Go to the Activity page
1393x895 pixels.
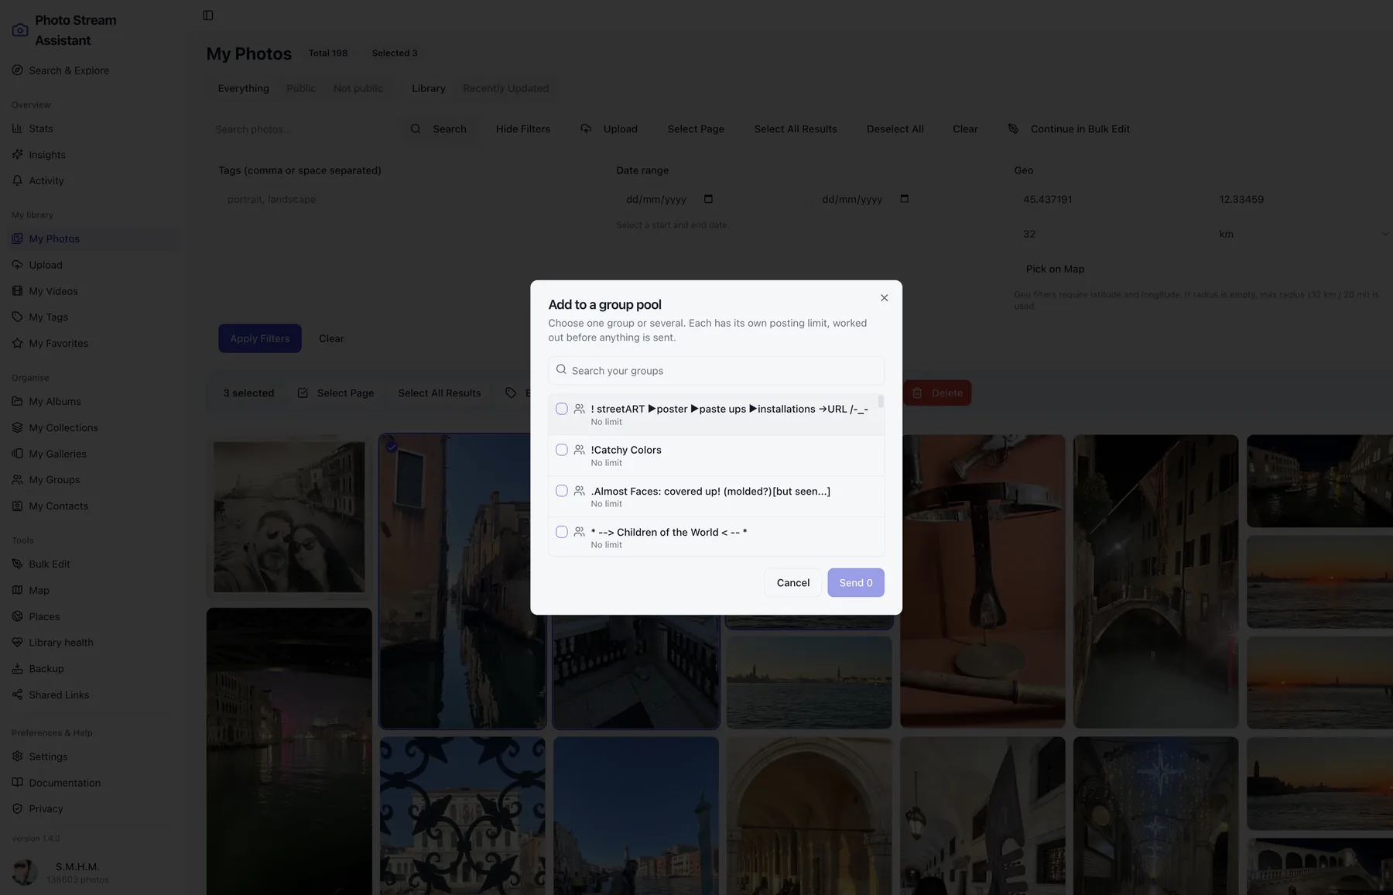tap(46, 180)
